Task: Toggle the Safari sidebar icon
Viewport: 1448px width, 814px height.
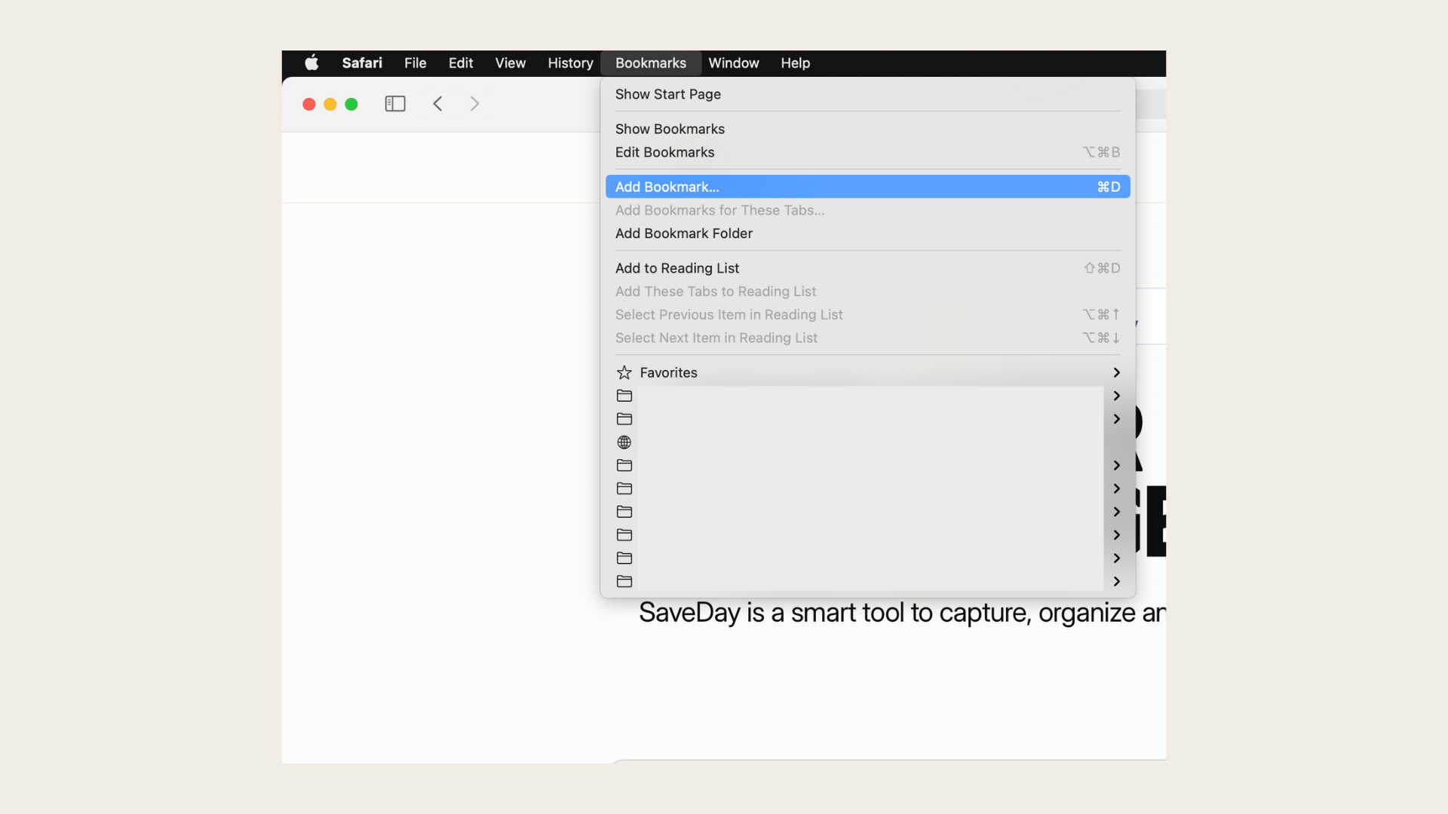Action: [395, 104]
